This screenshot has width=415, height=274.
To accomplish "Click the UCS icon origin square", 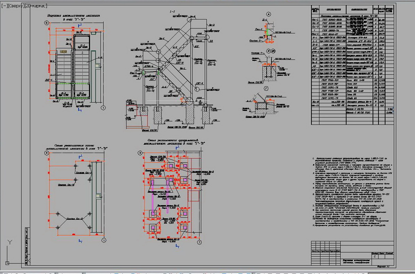I will coord(7,263).
